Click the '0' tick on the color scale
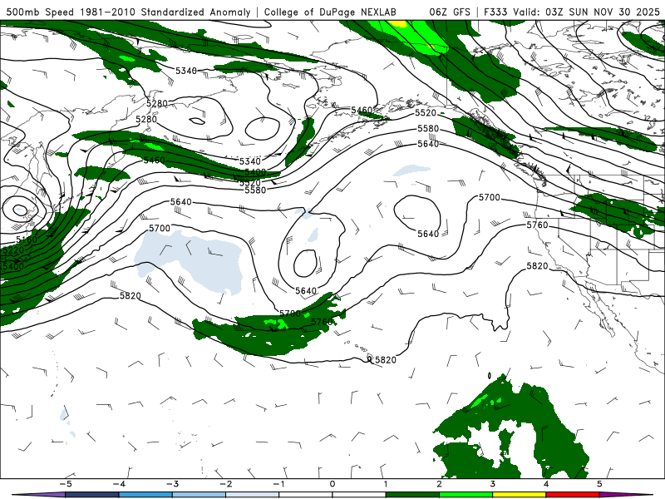 point(332,484)
